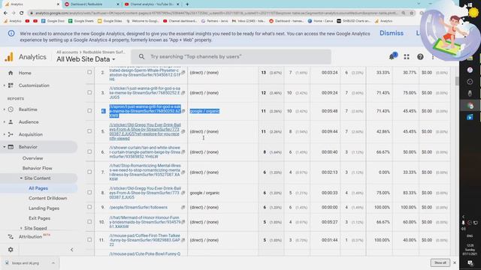481x270 pixels.
Task: Tick the checkbox for row 3
Action: click(x=89, y=92)
